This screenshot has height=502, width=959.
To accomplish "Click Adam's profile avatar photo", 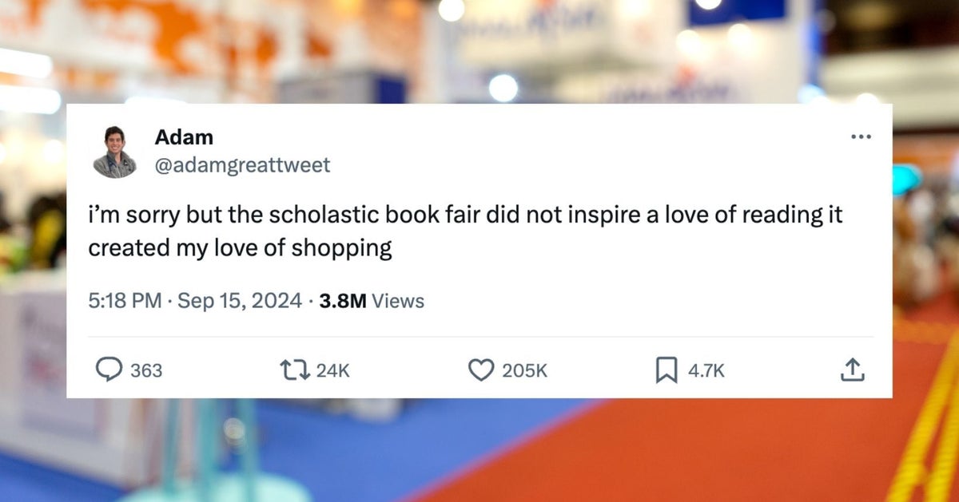I will pos(115,152).
